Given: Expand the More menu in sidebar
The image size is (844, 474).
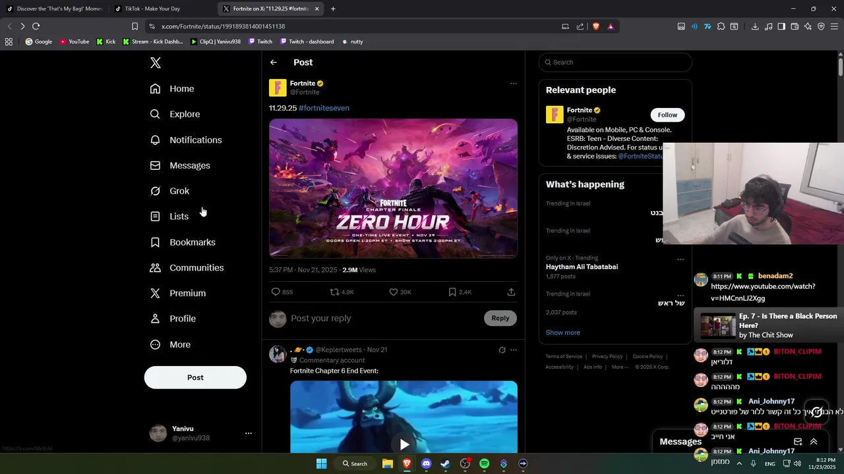Looking at the screenshot, I should pyautogui.click(x=170, y=344).
